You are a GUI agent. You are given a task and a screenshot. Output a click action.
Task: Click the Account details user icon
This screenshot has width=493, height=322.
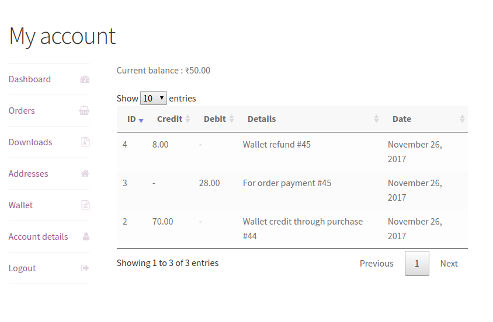click(x=86, y=237)
